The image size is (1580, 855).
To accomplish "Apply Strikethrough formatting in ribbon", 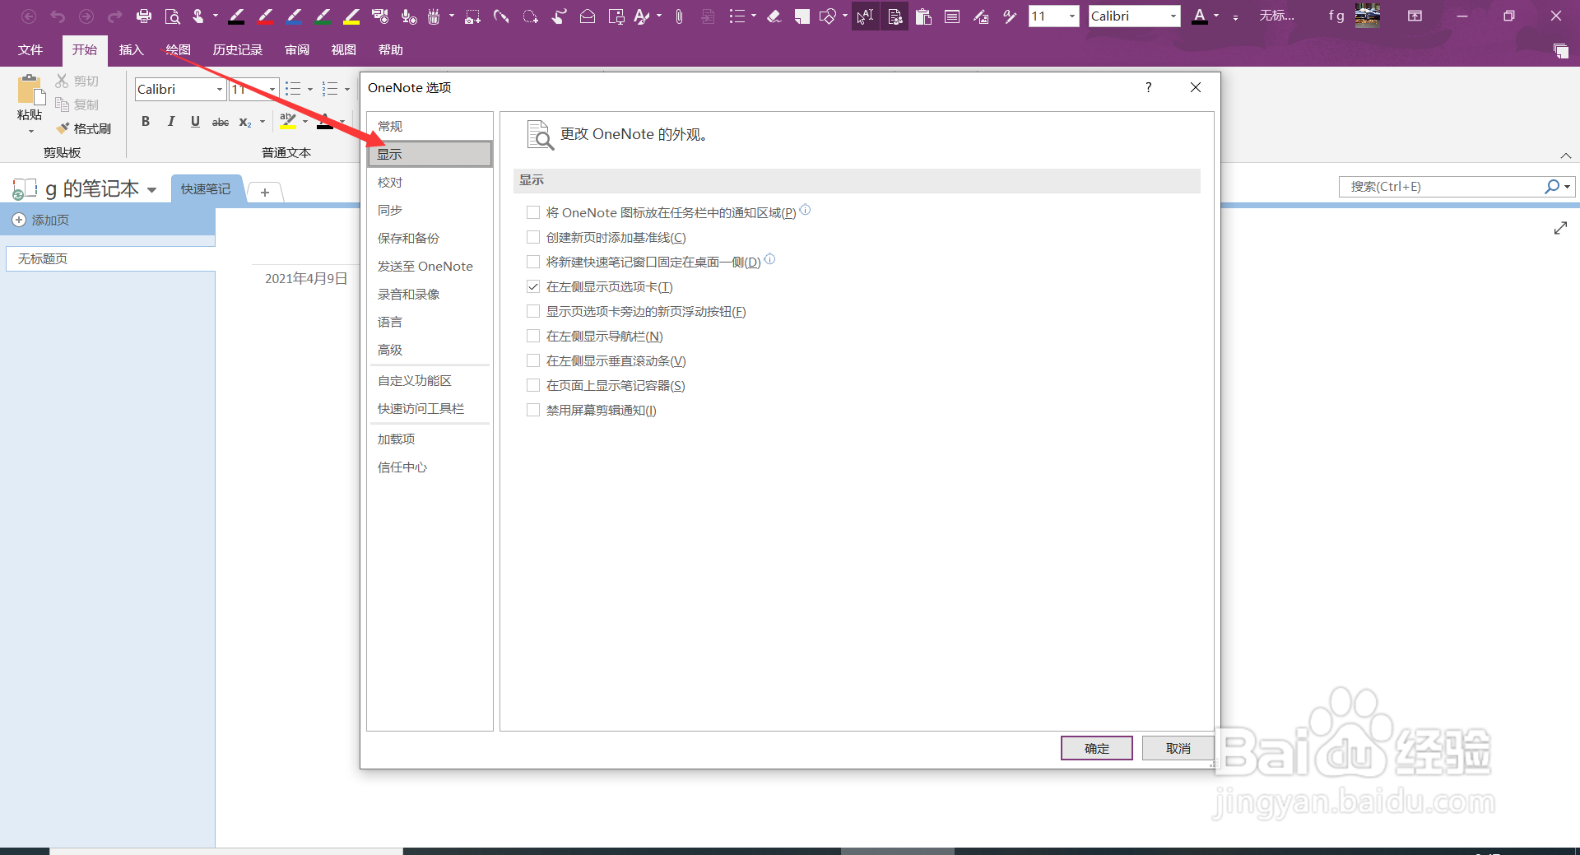I will [x=221, y=122].
